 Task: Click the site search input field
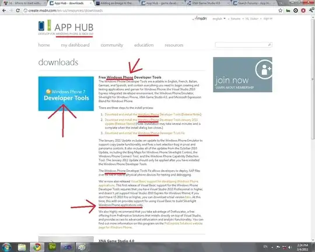(x=242, y=45)
